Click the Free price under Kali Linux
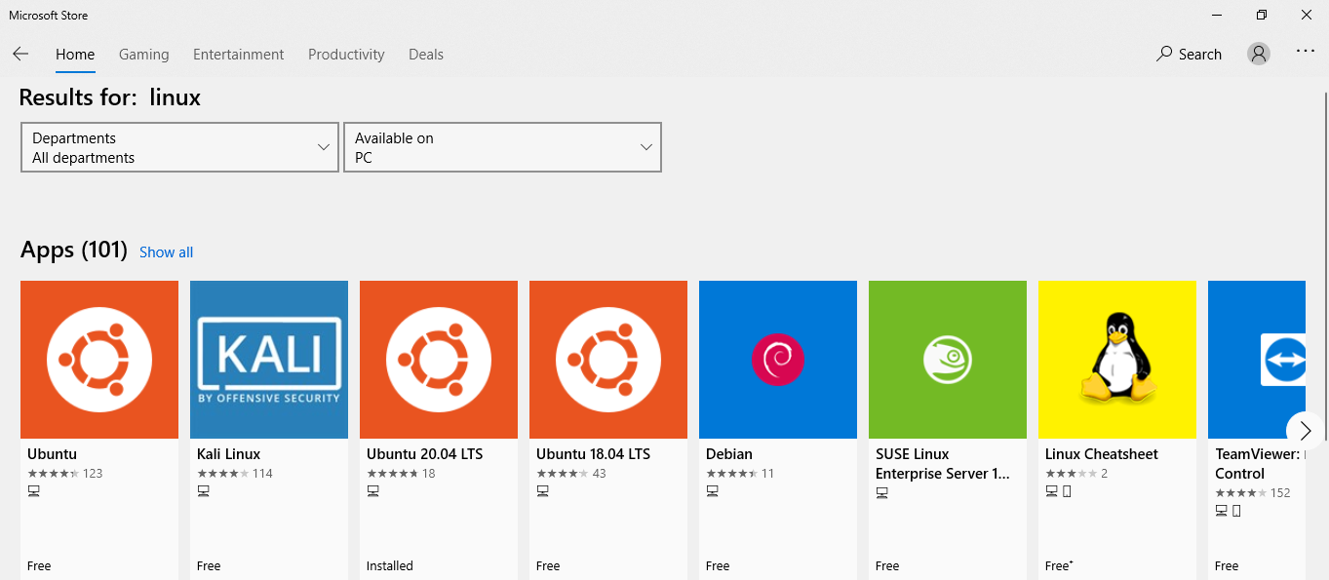Image resolution: width=1329 pixels, height=580 pixels. (x=209, y=565)
